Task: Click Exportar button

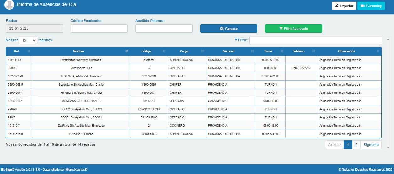Action: [x=344, y=6]
